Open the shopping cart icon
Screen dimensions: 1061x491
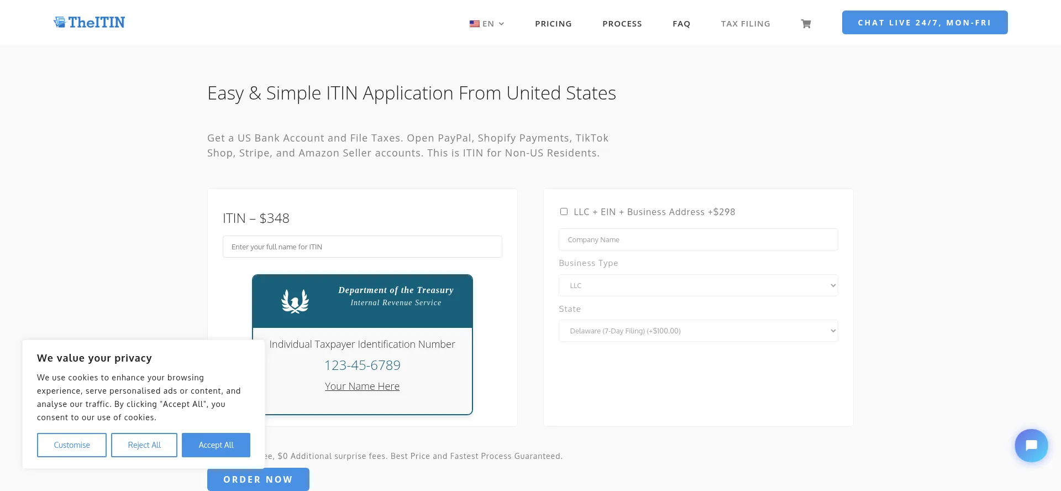(x=806, y=24)
